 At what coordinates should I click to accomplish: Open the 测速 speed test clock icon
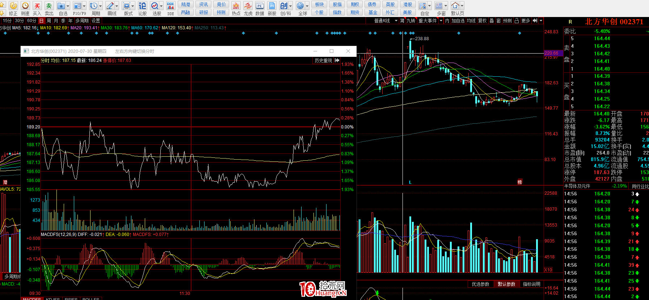point(25,6)
